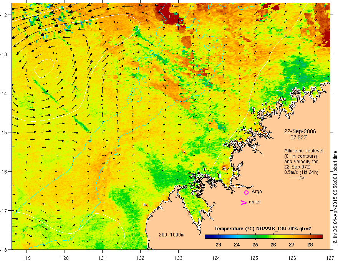338x261 pixels.
Task: Click the longitude axis label 123
Action: pyautogui.click(x=178, y=258)
